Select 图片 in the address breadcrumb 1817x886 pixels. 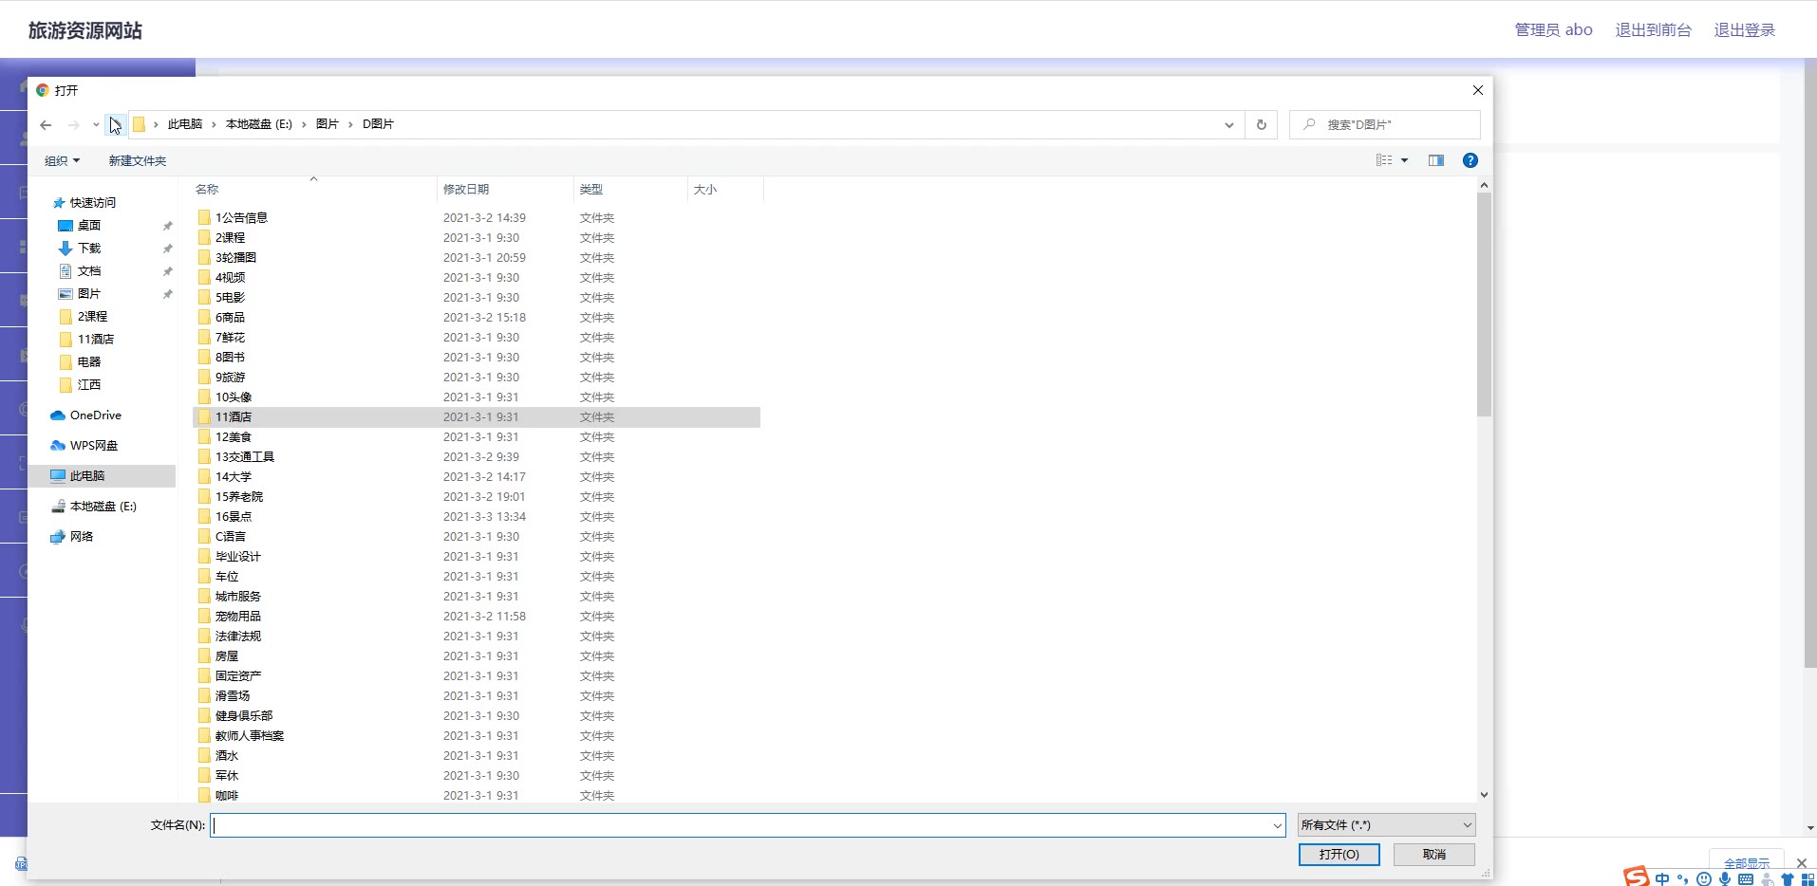coord(328,124)
